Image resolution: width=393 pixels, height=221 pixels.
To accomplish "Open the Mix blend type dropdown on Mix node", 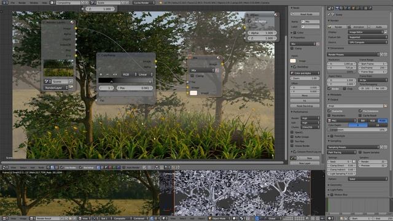I will [202, 71].
